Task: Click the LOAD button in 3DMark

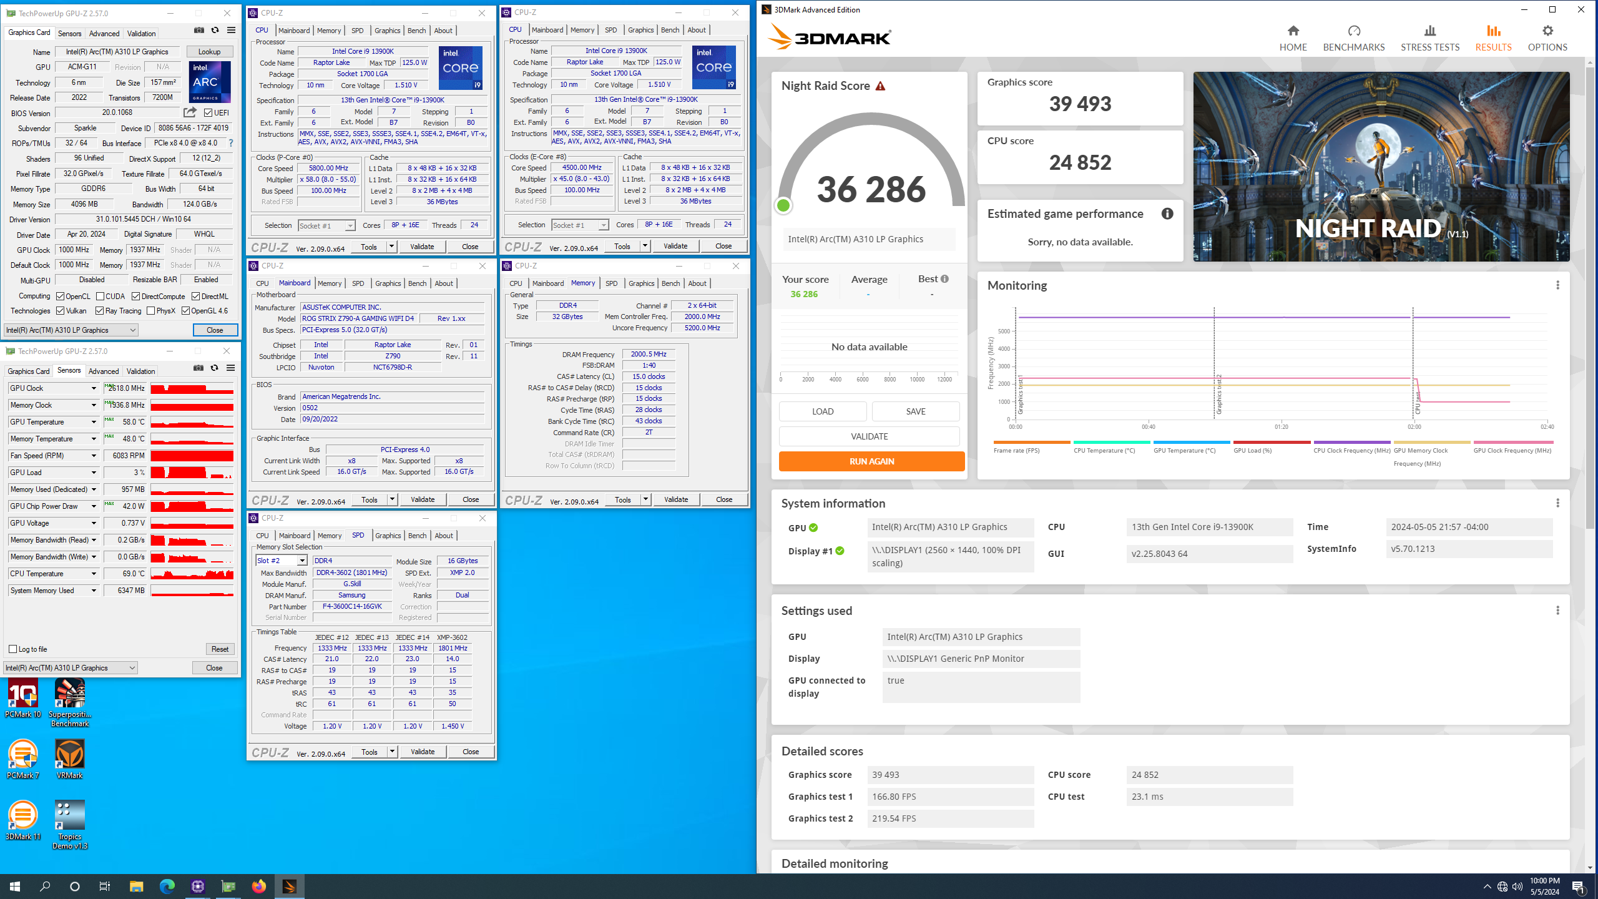Action: [822, 411]
